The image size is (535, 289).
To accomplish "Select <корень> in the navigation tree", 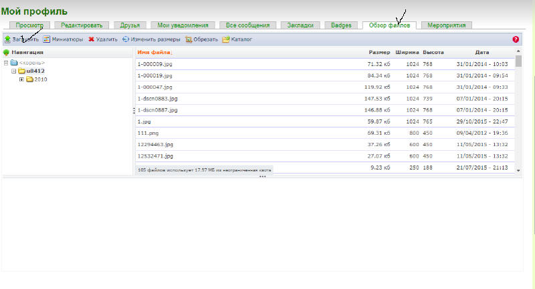I will [32, 63].
